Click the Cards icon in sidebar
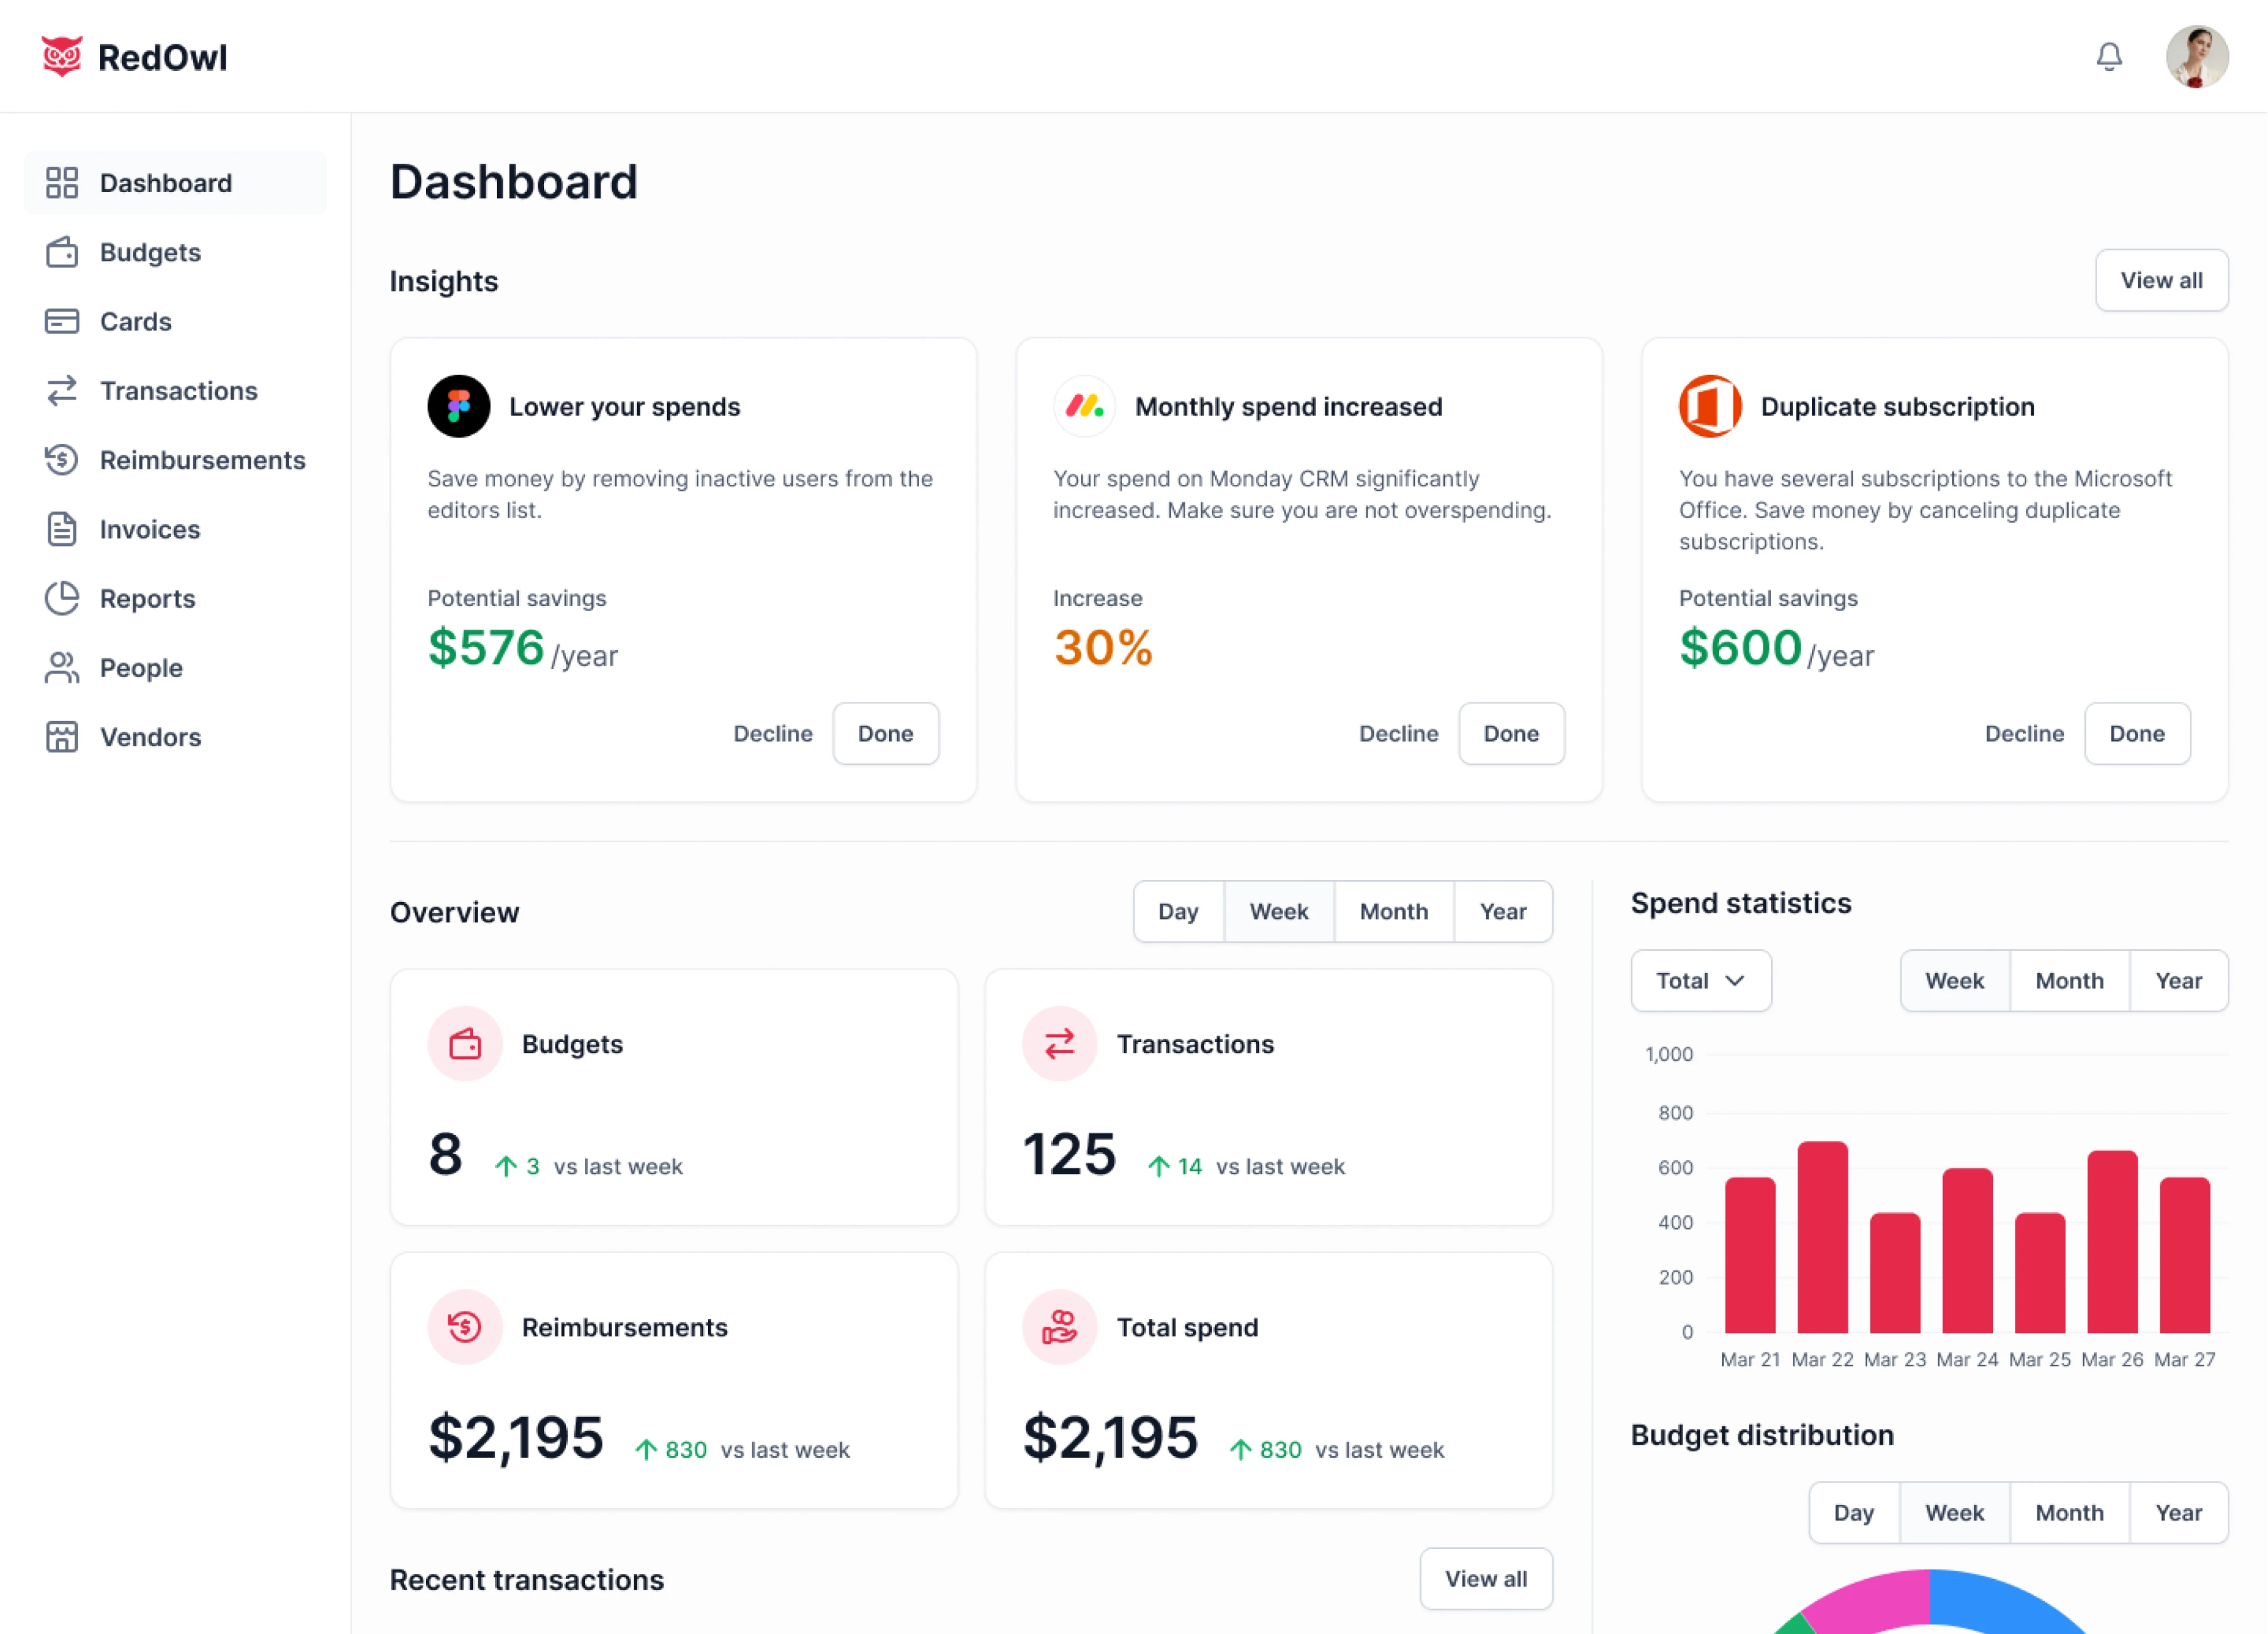This screenshot has width=2268, height=1634. click(62, 321)
